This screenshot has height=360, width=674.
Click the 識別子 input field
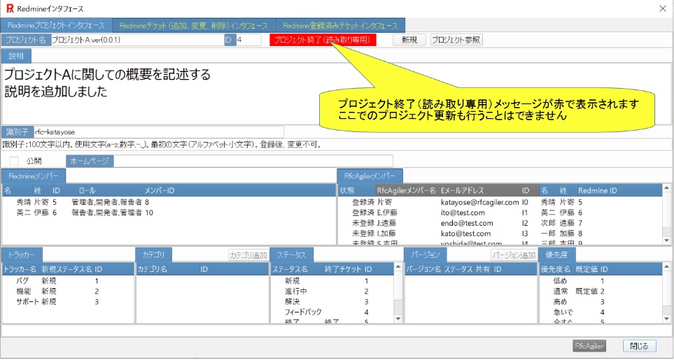(159, 131)
